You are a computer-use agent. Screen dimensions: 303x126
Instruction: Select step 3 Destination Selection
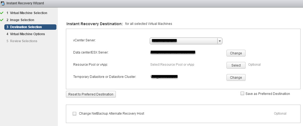[30, 27]
